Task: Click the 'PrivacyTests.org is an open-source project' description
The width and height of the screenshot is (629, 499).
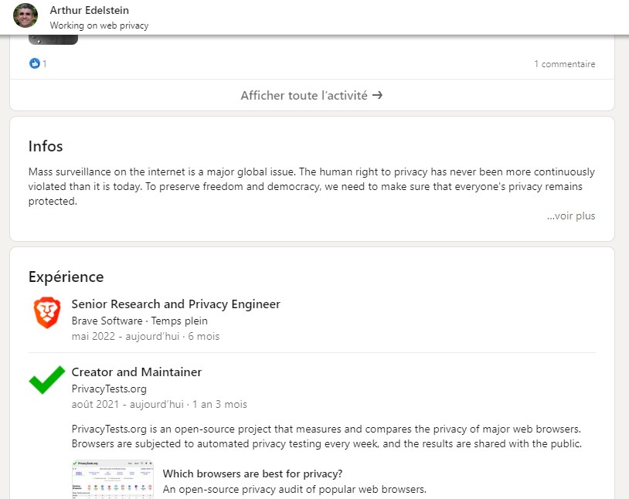Action: tap(327, 436)
